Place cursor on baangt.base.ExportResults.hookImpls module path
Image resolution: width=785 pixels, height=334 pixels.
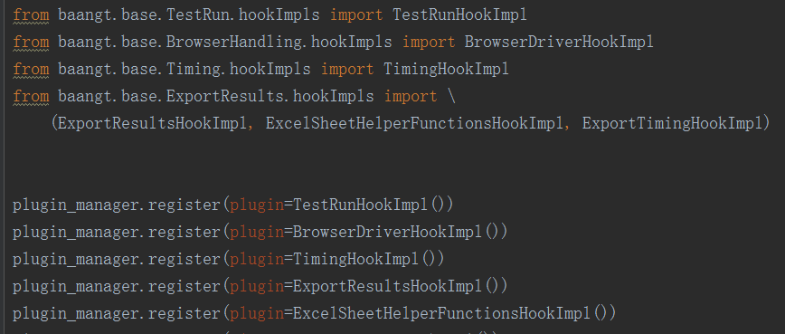216,96
